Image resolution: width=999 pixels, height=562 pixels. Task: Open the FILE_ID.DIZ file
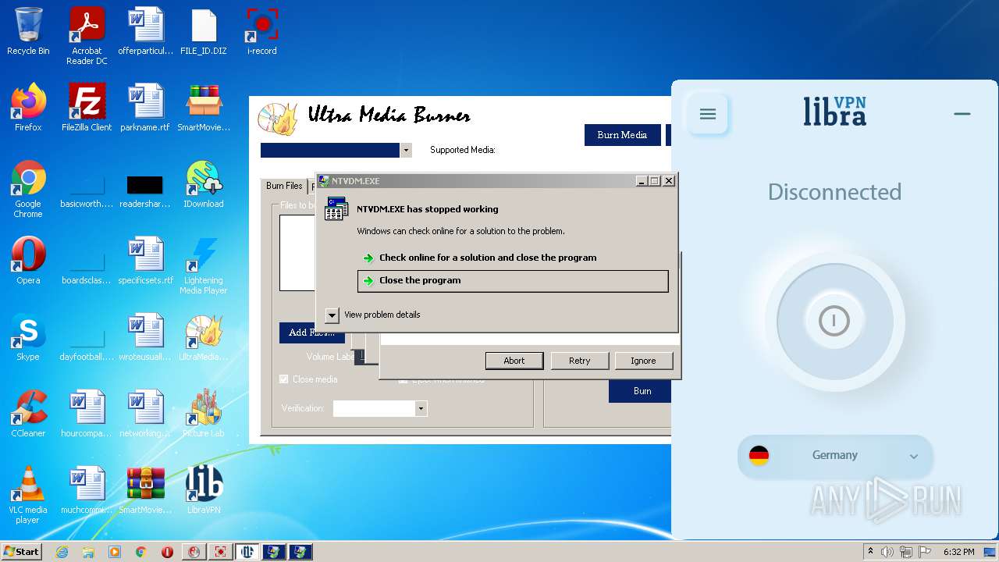204,32
